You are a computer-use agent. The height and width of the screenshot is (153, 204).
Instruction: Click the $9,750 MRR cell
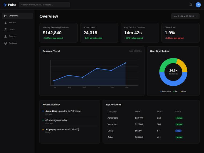[138, 131]
